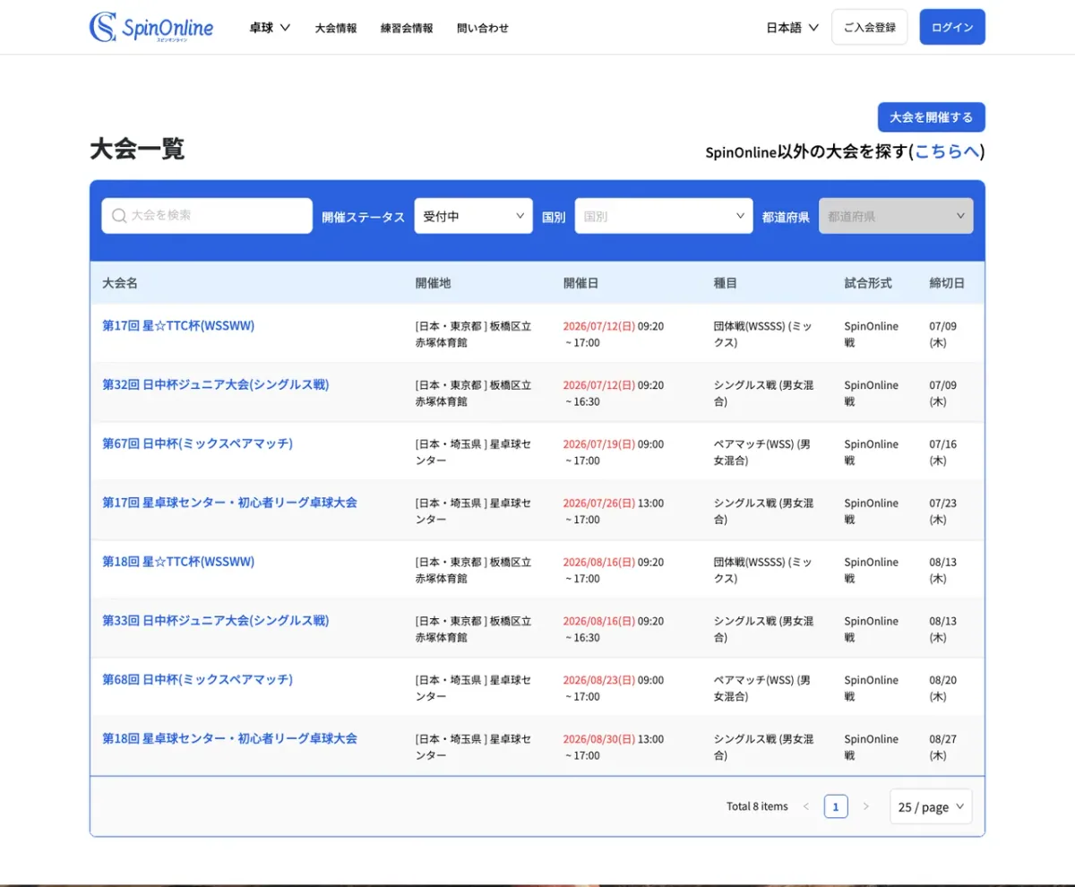This screenshot has height=887, width=1075.
Task: Open 第17回 星卓球センター・初心者リーグ卓球大会
Action: [229, 503]
